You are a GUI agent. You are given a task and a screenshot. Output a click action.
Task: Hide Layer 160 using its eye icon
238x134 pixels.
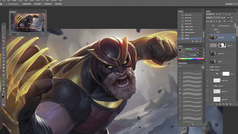[x=207, y=37]
